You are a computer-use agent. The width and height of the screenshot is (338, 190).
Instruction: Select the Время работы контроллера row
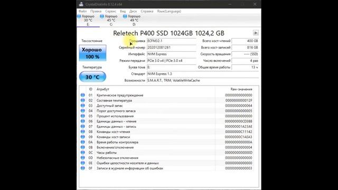pos(166,142)
